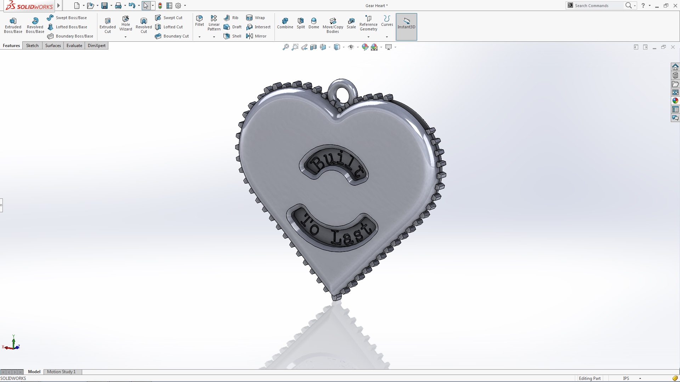Open the Mirror feature tool
This screenshot has width=680, height=382.
(257, 36)
